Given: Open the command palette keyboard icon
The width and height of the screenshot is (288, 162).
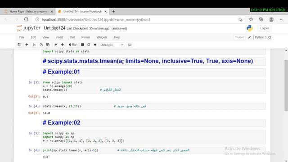Looking at the screenshot, I should [x=130, y=45].
